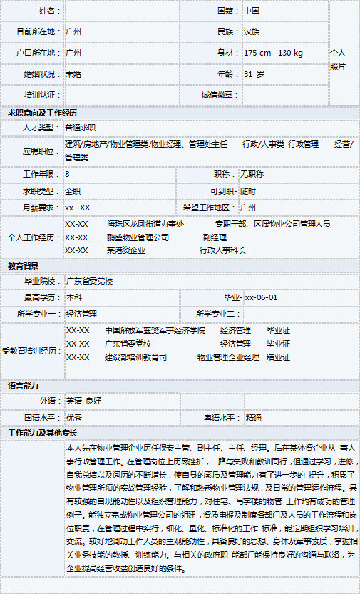Select the 人才类型 value 普通求职
The height and width of the screenshot is (594, 360).
coord(81,128)
